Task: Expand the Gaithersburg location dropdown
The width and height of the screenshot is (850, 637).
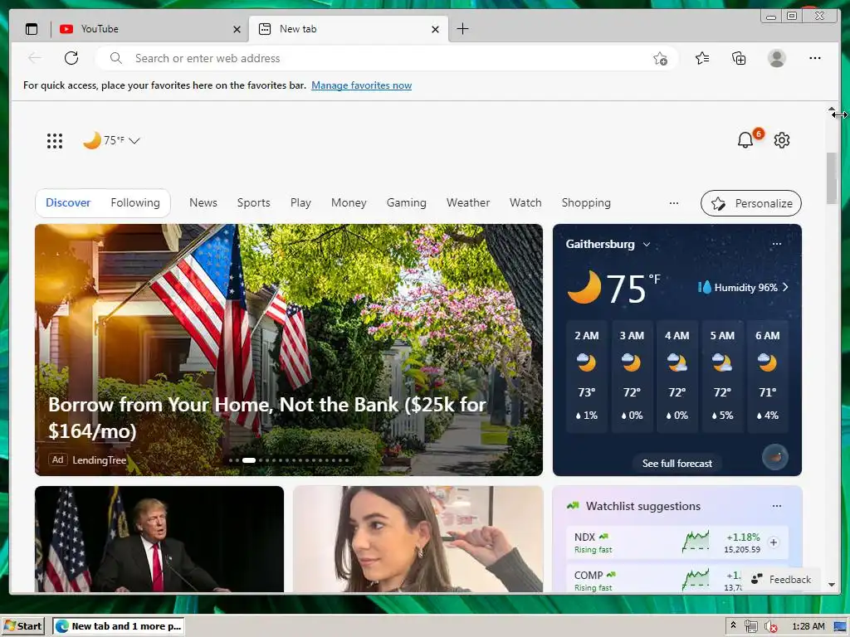Action: [x=646, y=245]
